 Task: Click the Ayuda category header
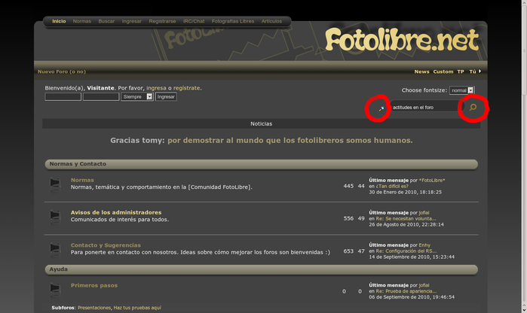point(262,269)
